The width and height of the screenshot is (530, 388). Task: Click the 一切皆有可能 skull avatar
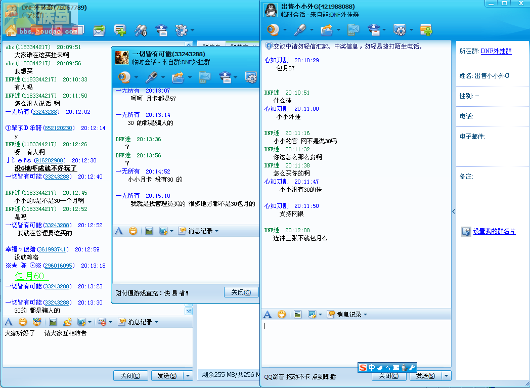tap(122, 58)
